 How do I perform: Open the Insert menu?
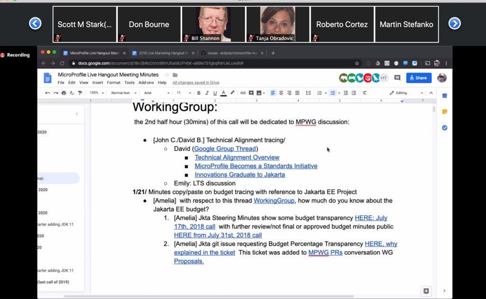click(97, 83)
